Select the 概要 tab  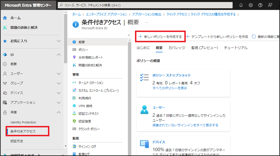click(159, 48)
